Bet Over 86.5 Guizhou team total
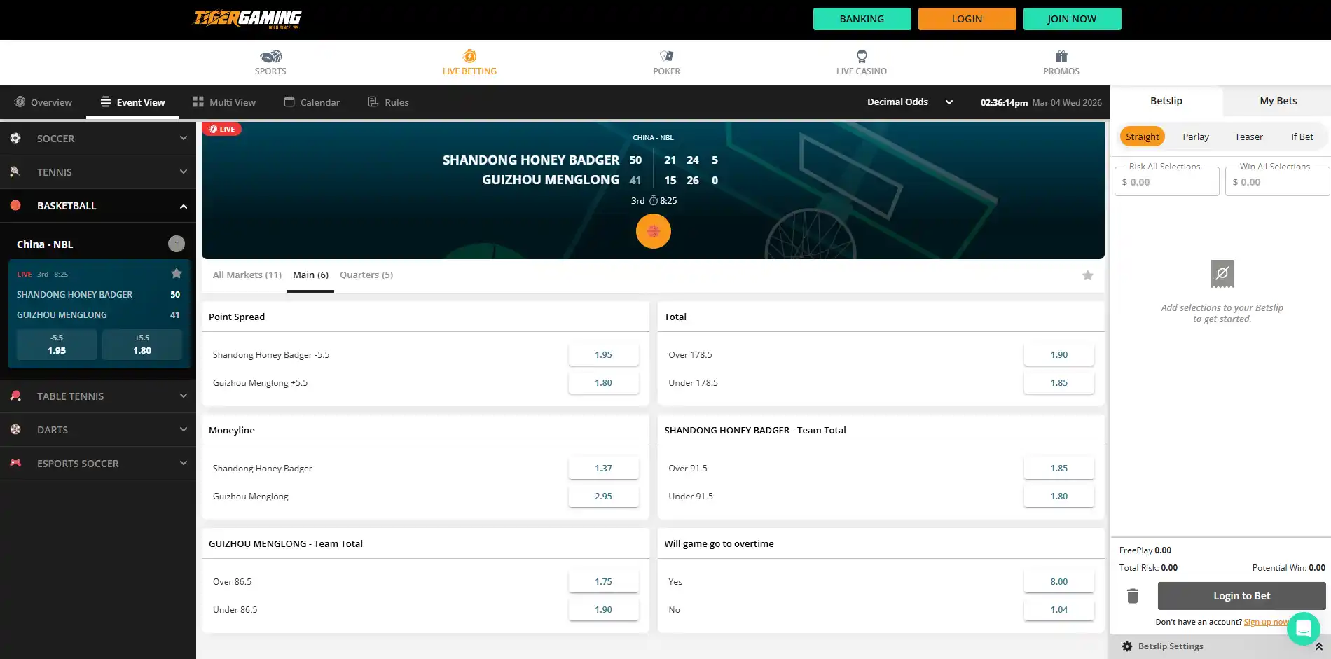 coord(603,581)
